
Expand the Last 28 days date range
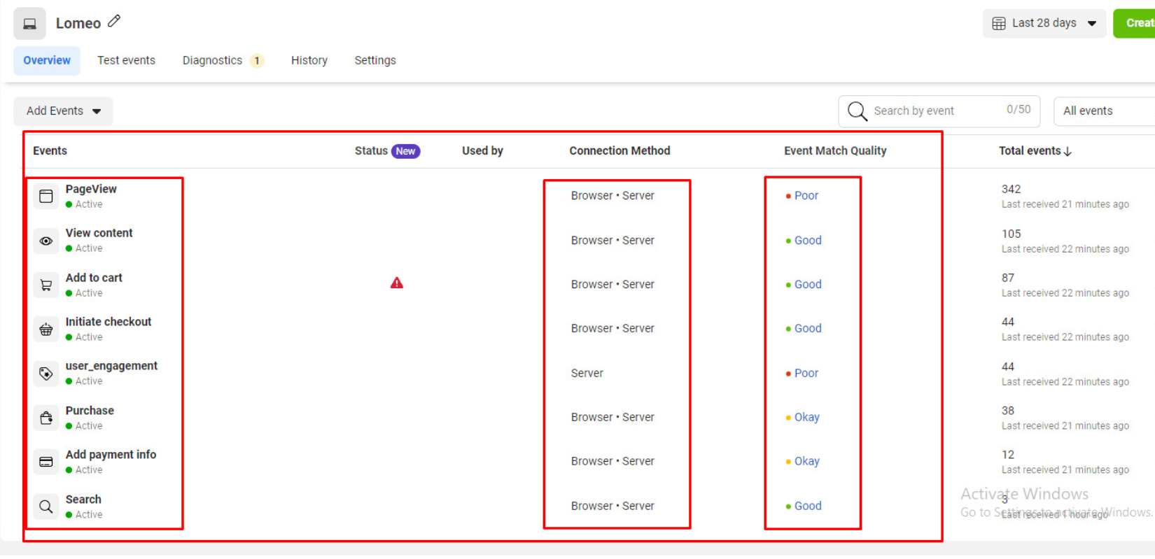1044,23
